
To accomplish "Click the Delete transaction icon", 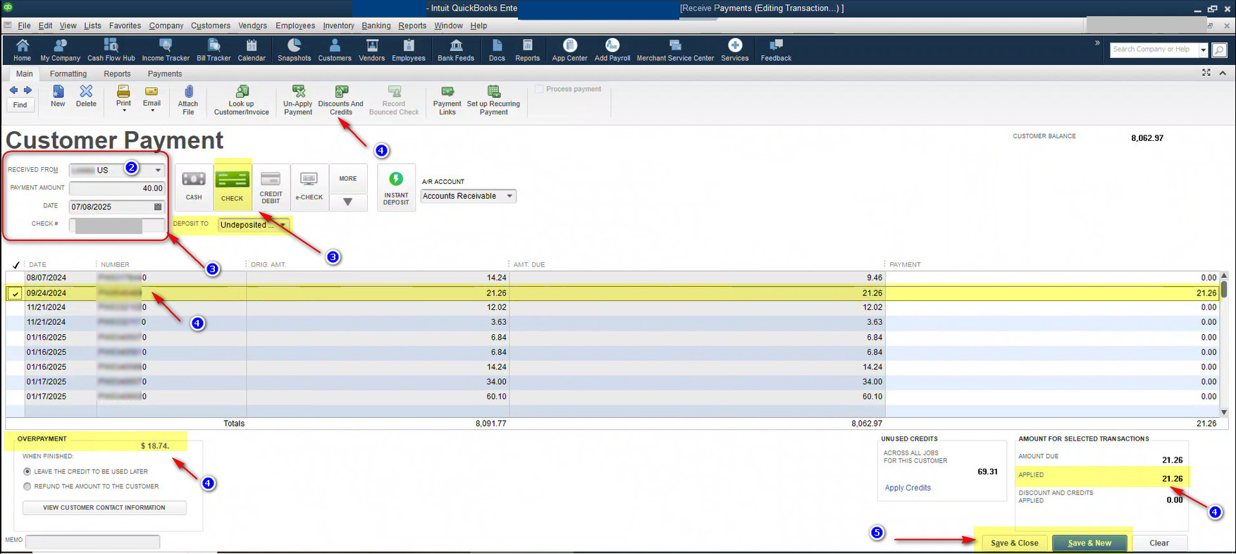I will [x=86, y=96].
